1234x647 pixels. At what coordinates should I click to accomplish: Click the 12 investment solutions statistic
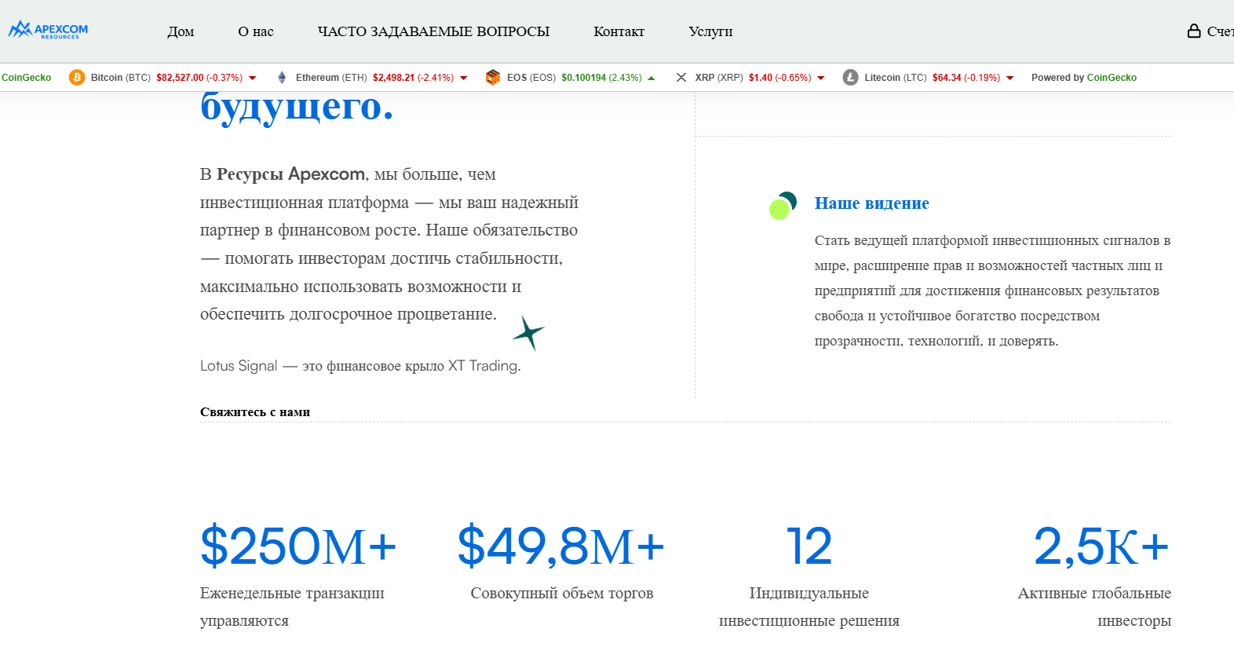[809, 546]
